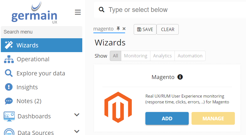Click the magnifier icon in search bar
The width and height of the screenshot is (246, 135).
pos(102,10)
